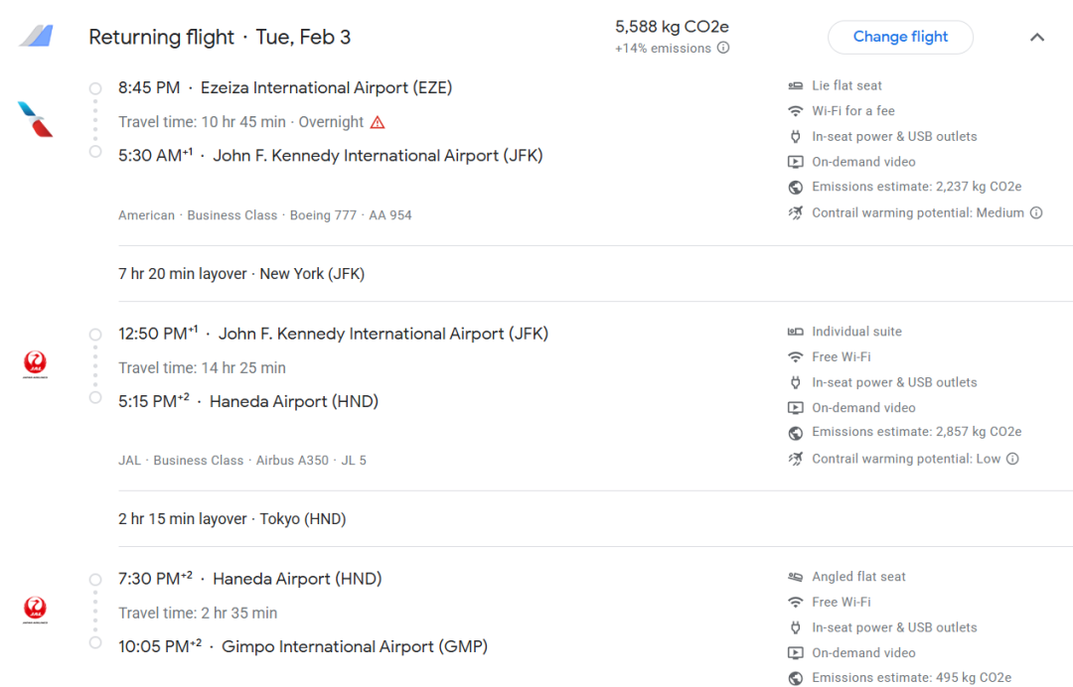Click the on-demand video icon for AA 954
The height and width of the screenshot is (687, 1073).
[795, 162]
